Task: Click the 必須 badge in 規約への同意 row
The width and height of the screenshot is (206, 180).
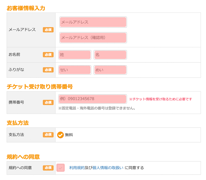Action: coord(48,168)
